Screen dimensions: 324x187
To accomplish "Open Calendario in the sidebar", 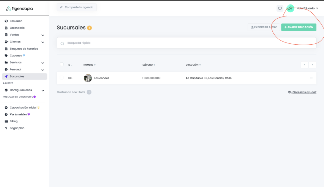I will [17, 28].
